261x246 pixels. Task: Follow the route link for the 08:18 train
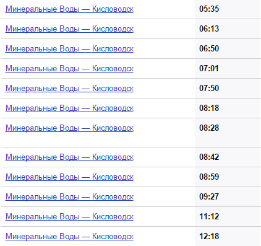click(69, 108)
